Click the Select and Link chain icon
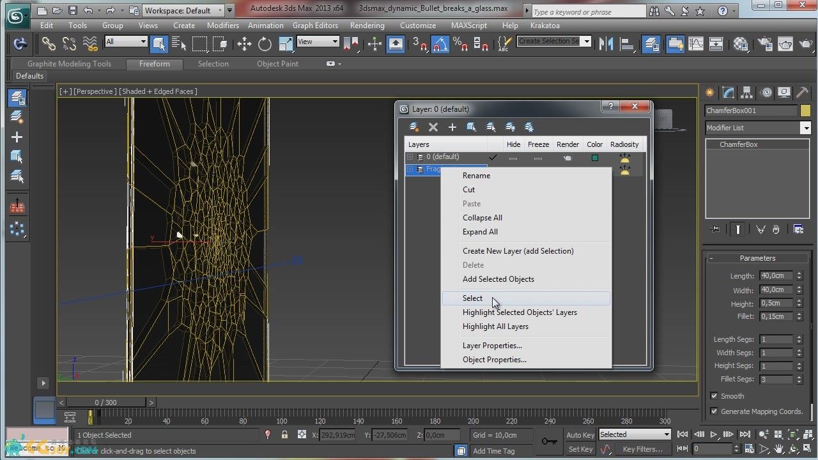Image resolution: width=818 pixels, height=460 pixels. (49, 43)
